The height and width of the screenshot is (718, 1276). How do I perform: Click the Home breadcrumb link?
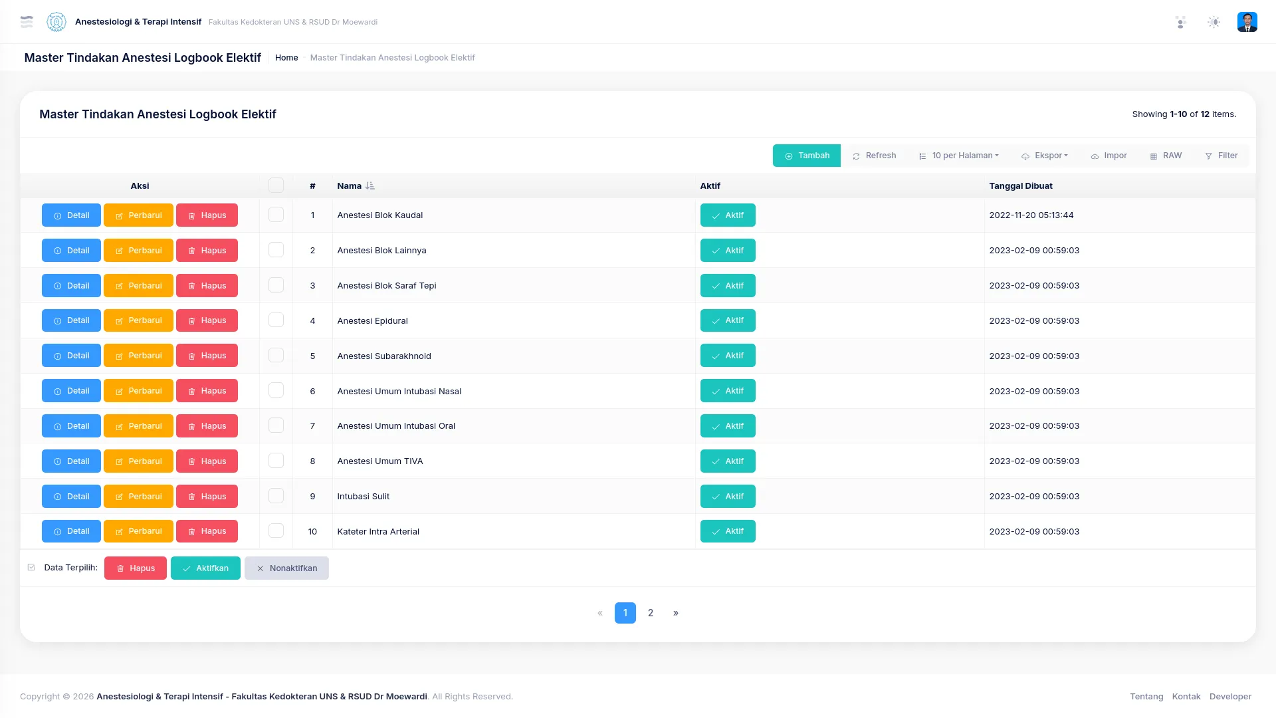point(286,58)
